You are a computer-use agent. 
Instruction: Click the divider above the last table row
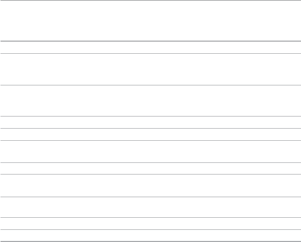151,229
